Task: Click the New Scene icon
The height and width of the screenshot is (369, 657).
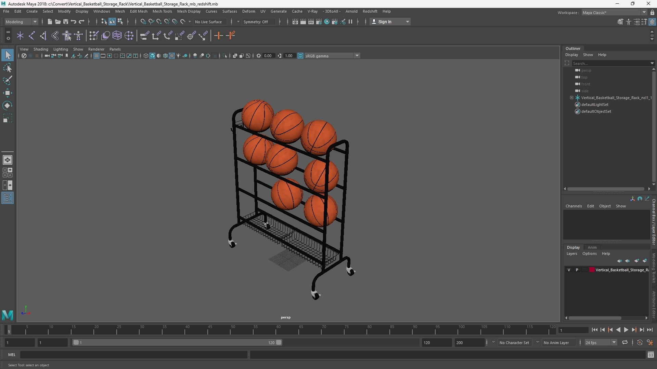Action: point(50,22)
